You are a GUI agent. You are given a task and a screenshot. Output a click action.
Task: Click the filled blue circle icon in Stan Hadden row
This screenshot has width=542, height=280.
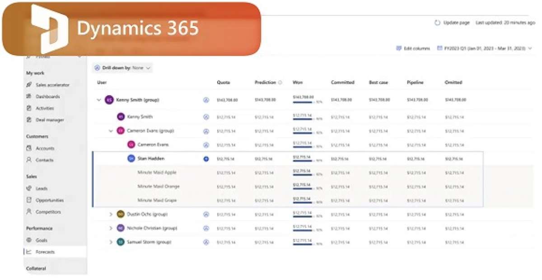[x=206, y=159]
